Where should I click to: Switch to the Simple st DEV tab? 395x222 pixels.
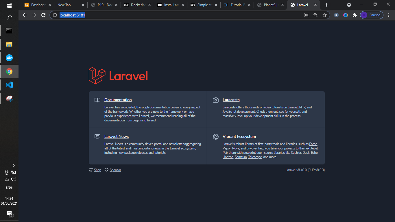click(x=204, y=5)
